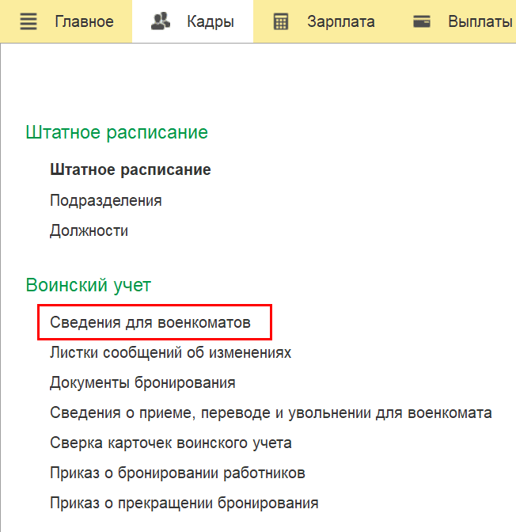This screenshot has height=532, width=516.
Task: Open the Должности link
Action: tap(89, 231)
